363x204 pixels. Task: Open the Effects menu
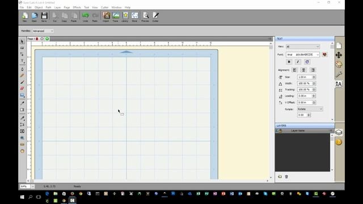pos(77,7)
